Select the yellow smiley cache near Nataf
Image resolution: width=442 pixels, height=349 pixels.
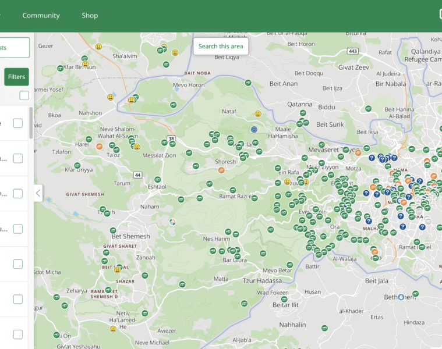(257, 114)
